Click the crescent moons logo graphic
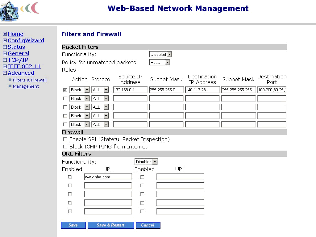Viewport: 316px width, 237px height. pyautogui.click(x=30, y=8)
